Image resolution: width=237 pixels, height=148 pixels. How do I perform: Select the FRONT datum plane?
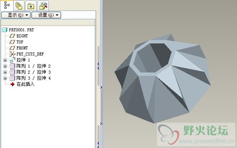point(19,48)
